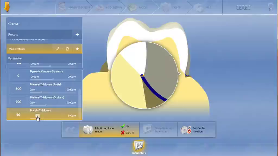Go to the Acquisition phase step
Screen dimensions: 278x156
tap(109, 7)
